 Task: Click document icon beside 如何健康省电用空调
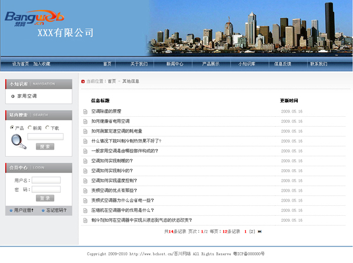(x=85, y=121)
